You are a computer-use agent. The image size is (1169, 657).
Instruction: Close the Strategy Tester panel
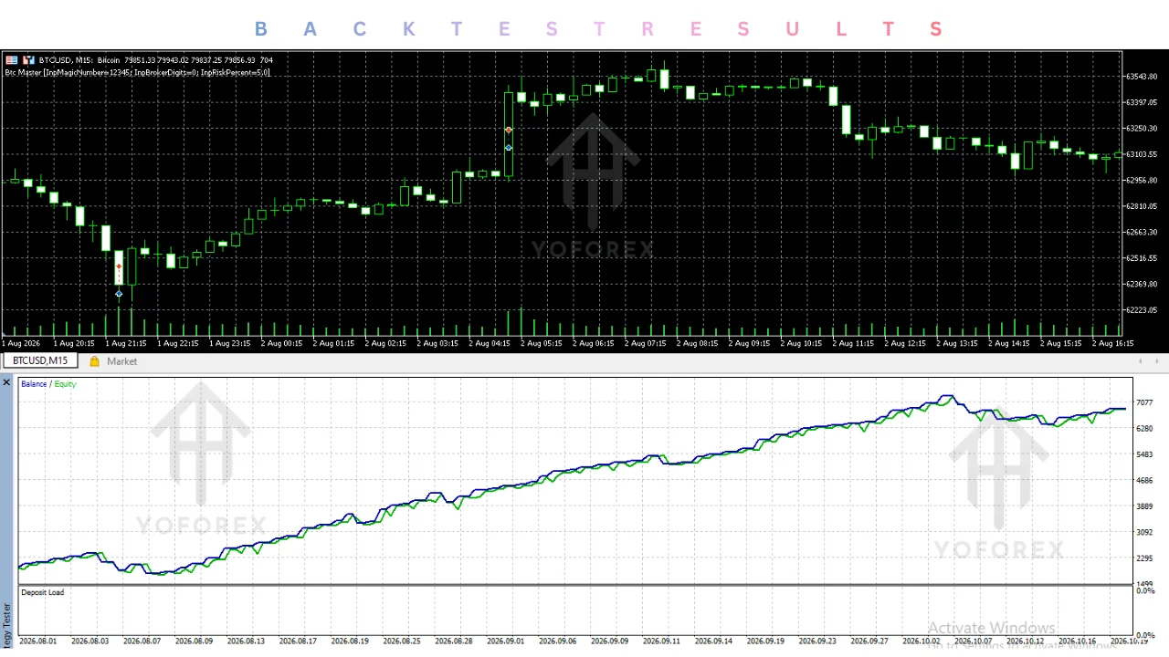pyautogui.click(x=6, y=382)
